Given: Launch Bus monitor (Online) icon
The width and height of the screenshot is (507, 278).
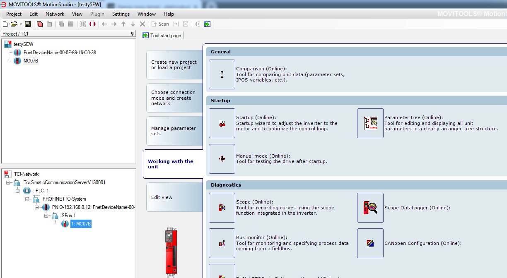Looking at the screenshot, I should pos(222,243).
